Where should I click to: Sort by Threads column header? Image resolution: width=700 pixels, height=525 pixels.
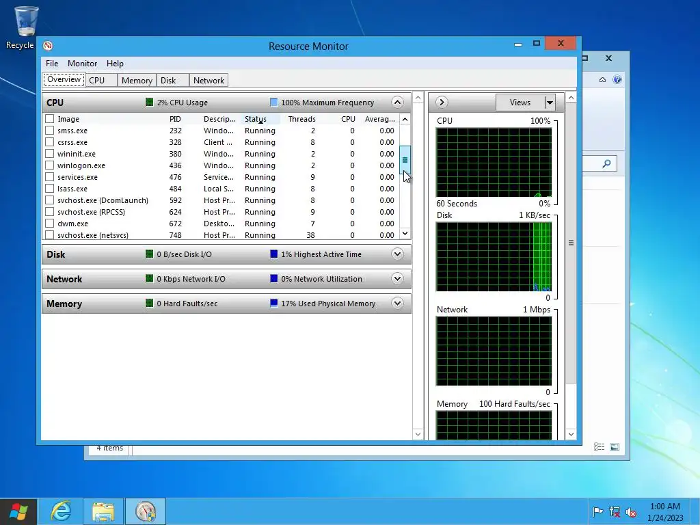click(301, 119)
